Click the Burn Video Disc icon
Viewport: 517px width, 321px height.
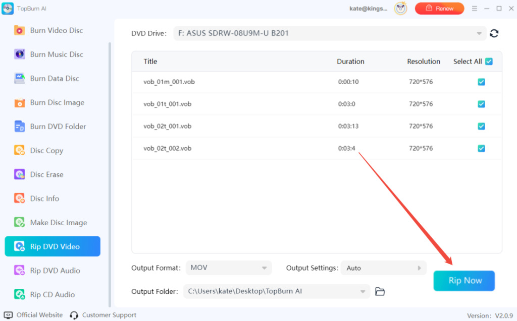coord(20,30)
